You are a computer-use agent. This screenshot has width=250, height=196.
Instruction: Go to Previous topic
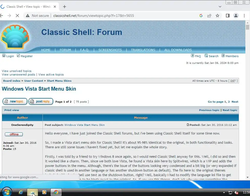coord(209,110)
